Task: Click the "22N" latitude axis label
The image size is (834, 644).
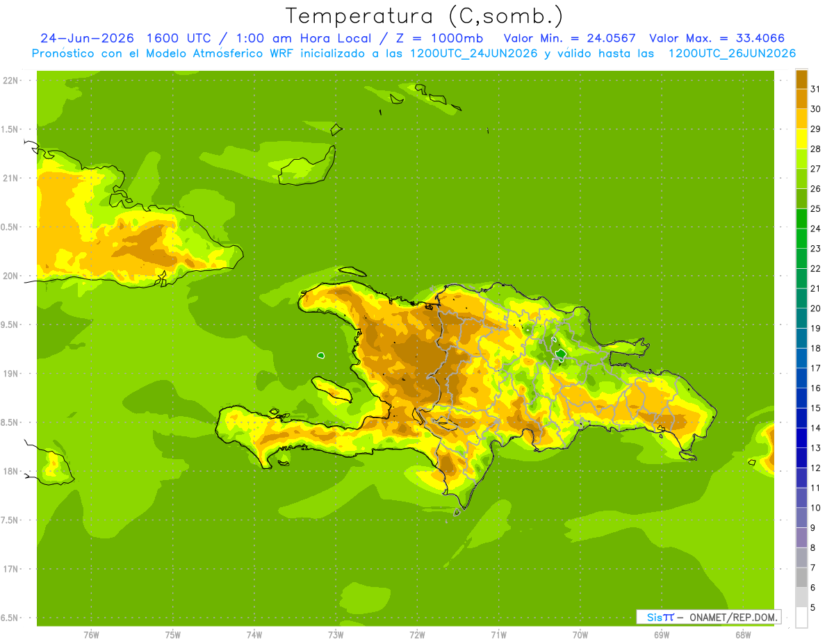Action: [11, 81]
